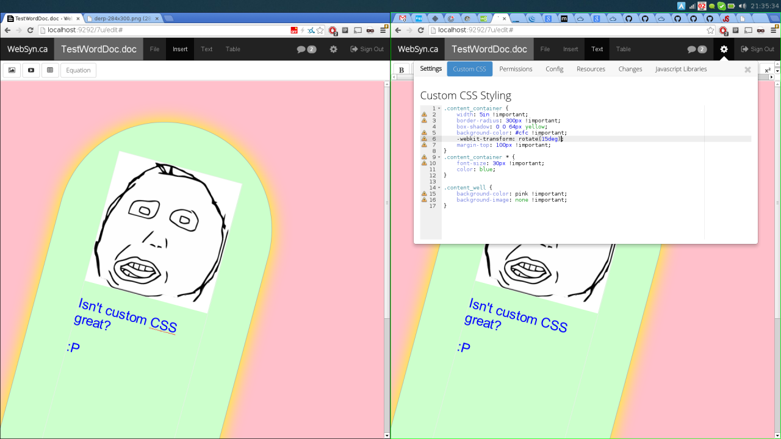Switch to the Resources tab
The width and height of the screenshot is (781, 439).
pos(591,69)
